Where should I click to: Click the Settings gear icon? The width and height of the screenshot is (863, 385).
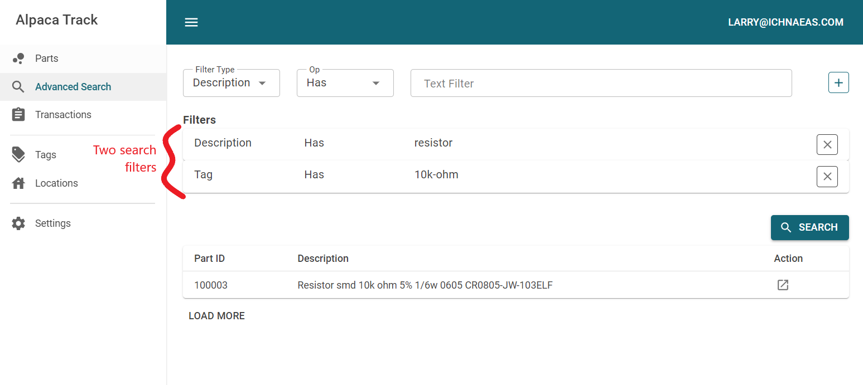(18, 223)
